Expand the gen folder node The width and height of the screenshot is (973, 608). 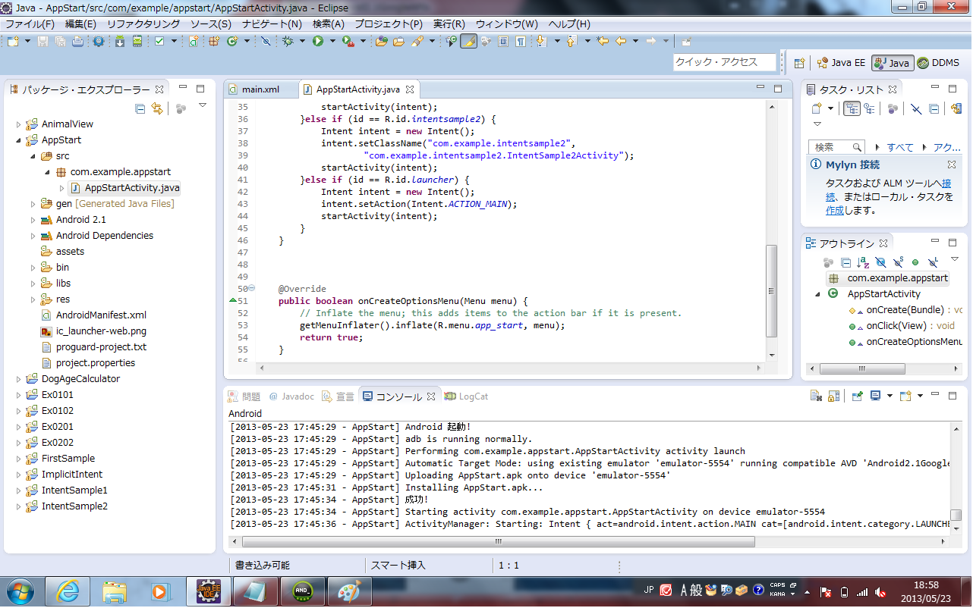click(x=33, y=204)
